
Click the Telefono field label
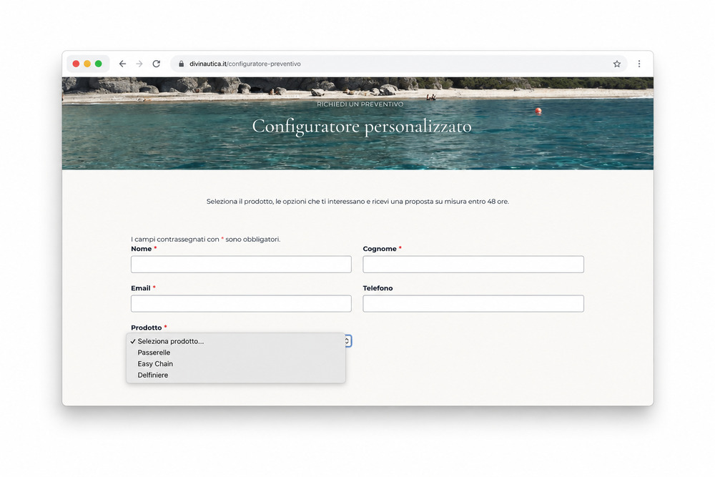378,288
